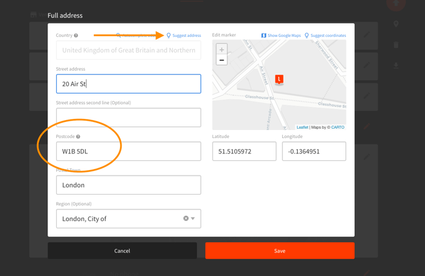425x276 pixels.
Task: Focus the Street address field
Action: point(128,84)
